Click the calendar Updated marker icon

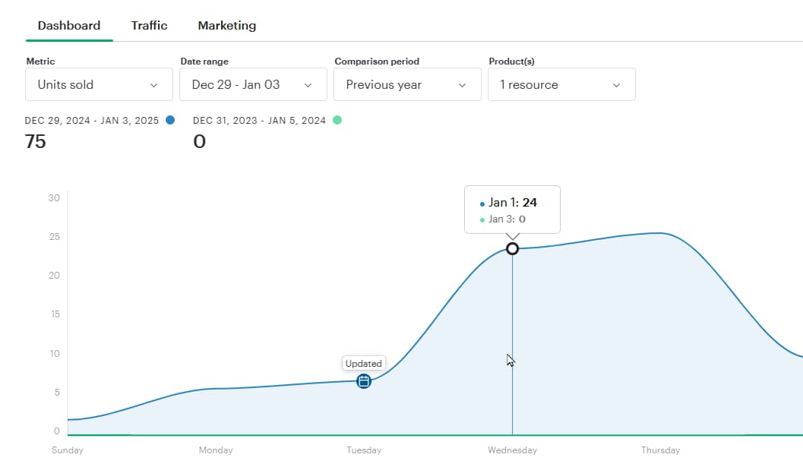click(364, 381)
